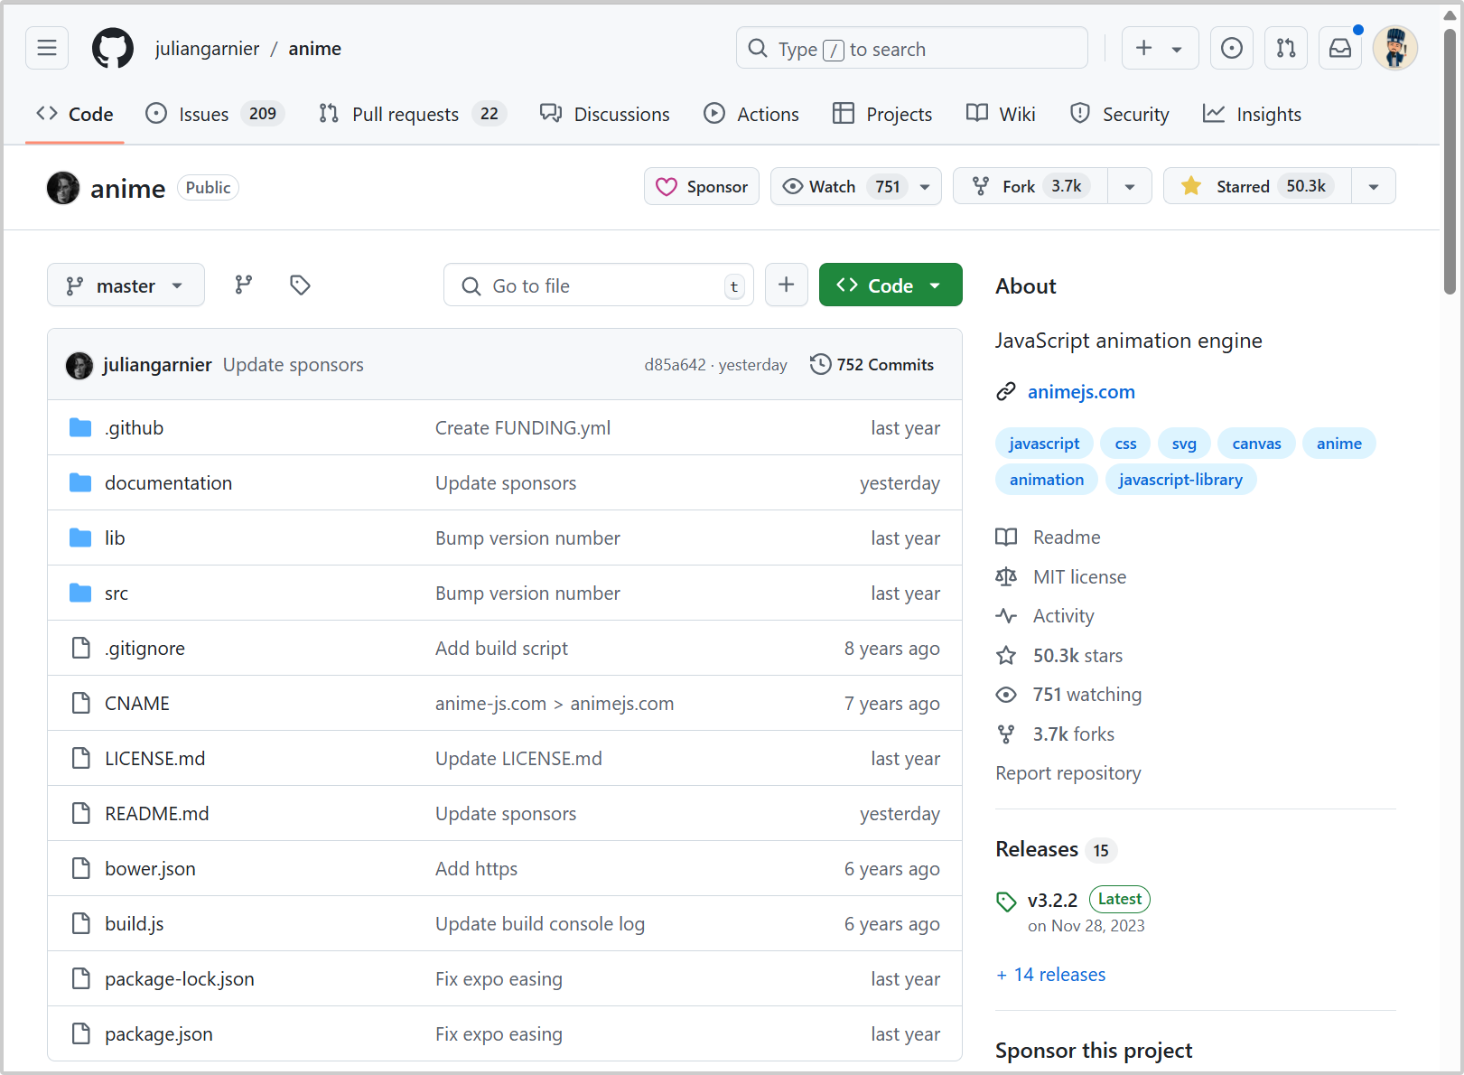Select the css topic tag
Viewport: 1464px width, 1075px height.
pos(1125,444)
